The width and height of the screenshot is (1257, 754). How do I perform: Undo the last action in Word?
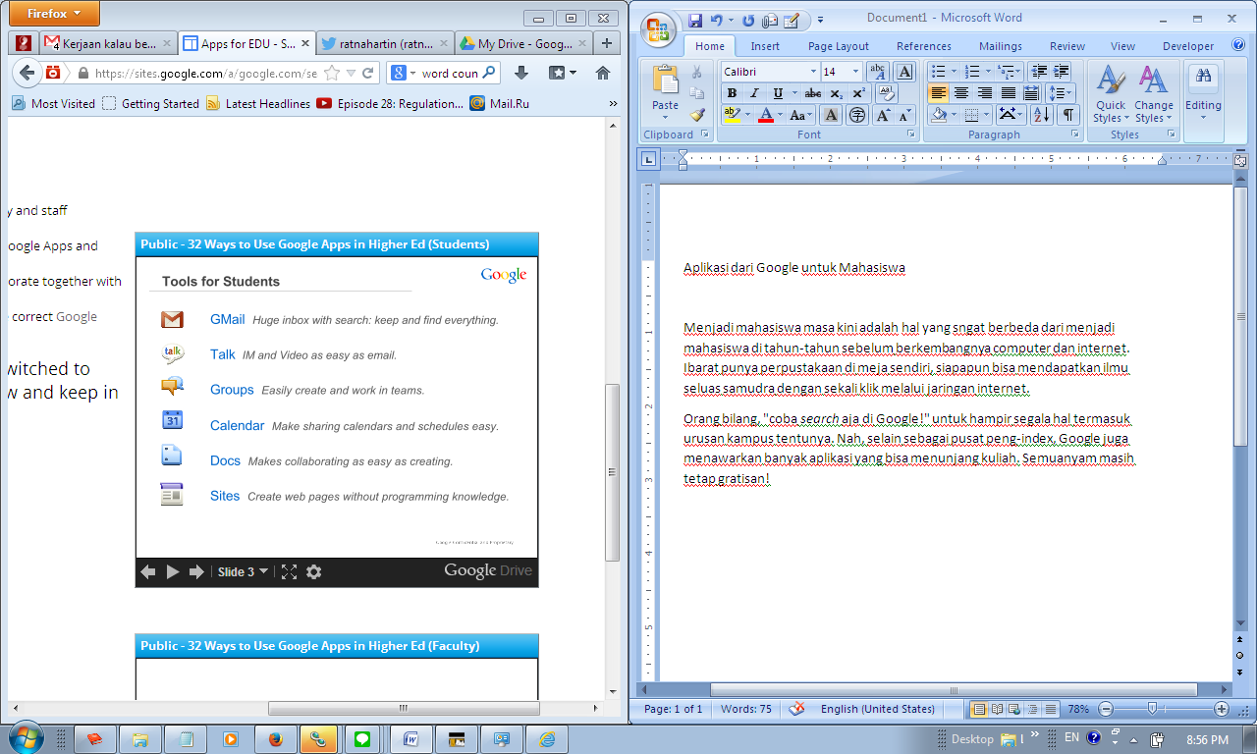pyautogui.click(x=716, y=20)
